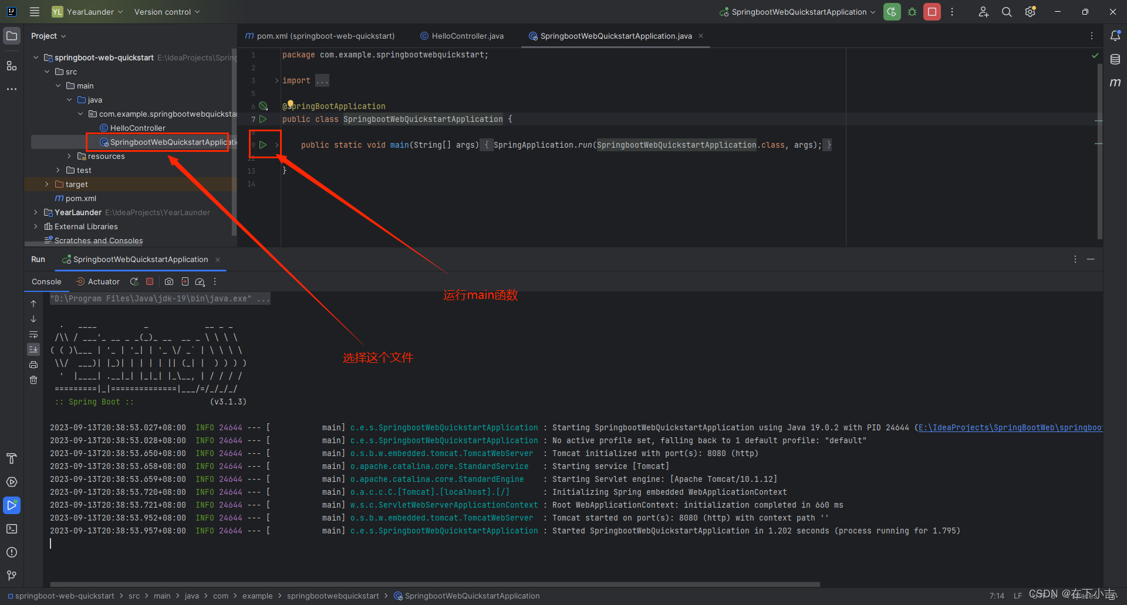Open Project view mode dropdown
This screenshot has width=1127, height=605.
[x=48, y=36]
